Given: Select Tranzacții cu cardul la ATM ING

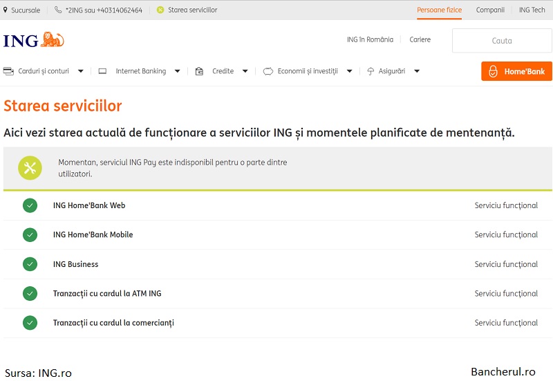Looking at the screenshot, I should (107, 293).
